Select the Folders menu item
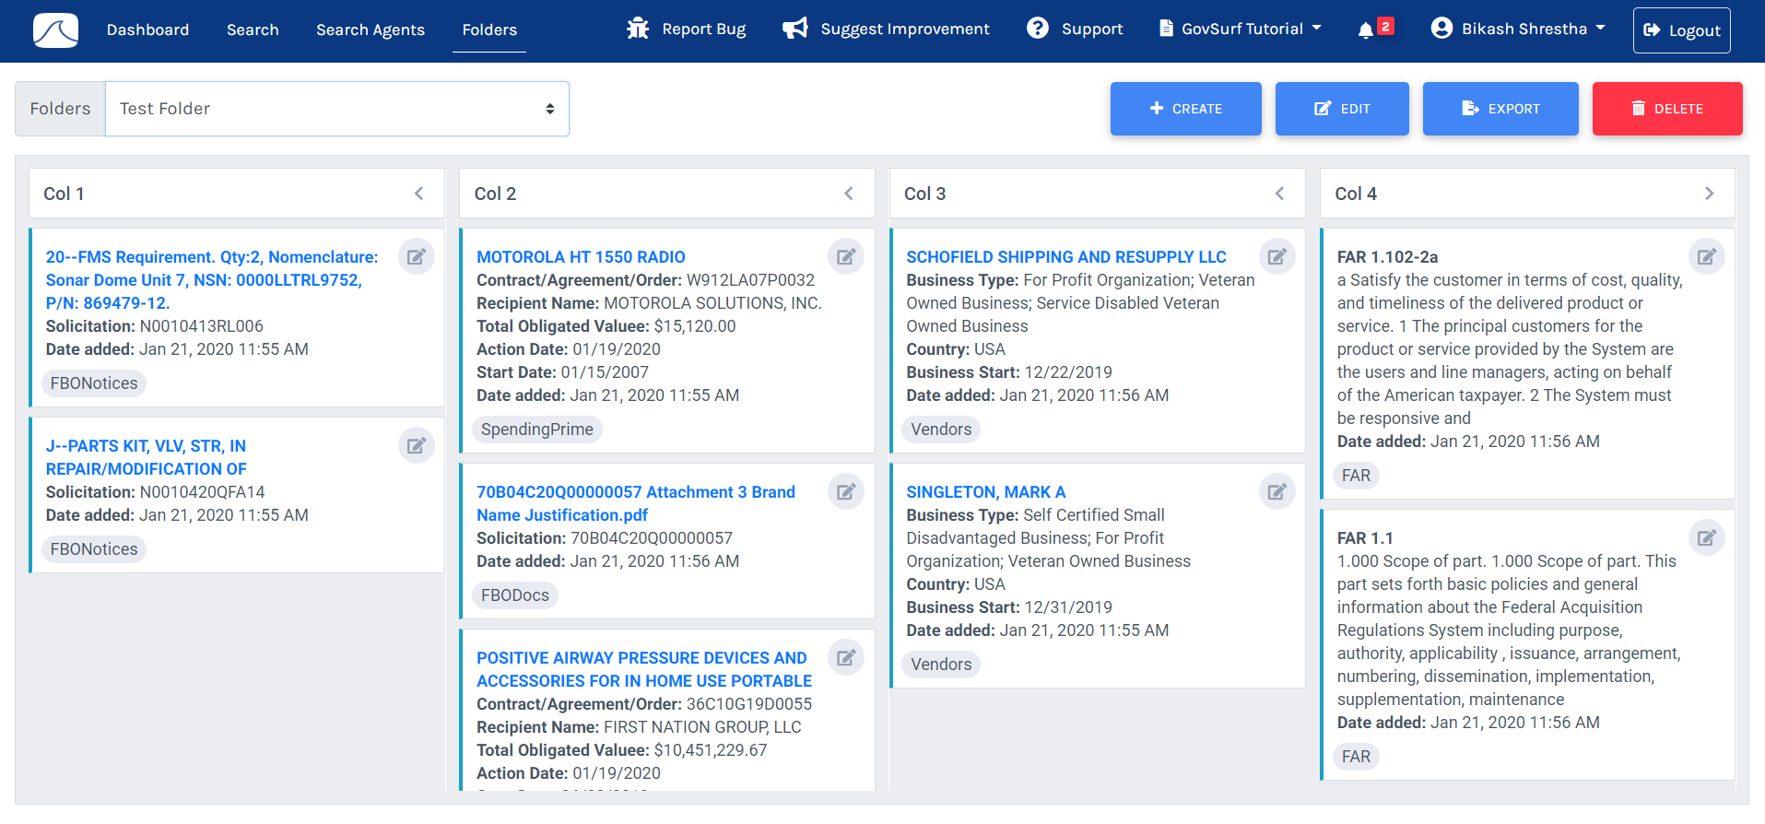The width and height of the screenshot is (1765, 824). pos(489,29)
